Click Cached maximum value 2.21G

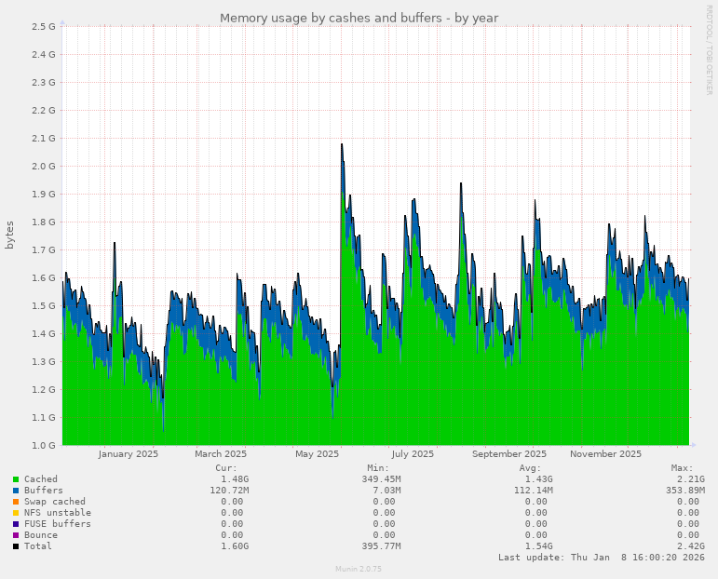(690, 479)
